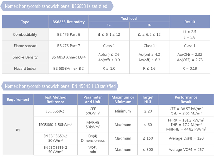The height and width of the screenshot is (157, 216).
Task: Click the 'ISO5658-2' test method cell
Action: 55,111
